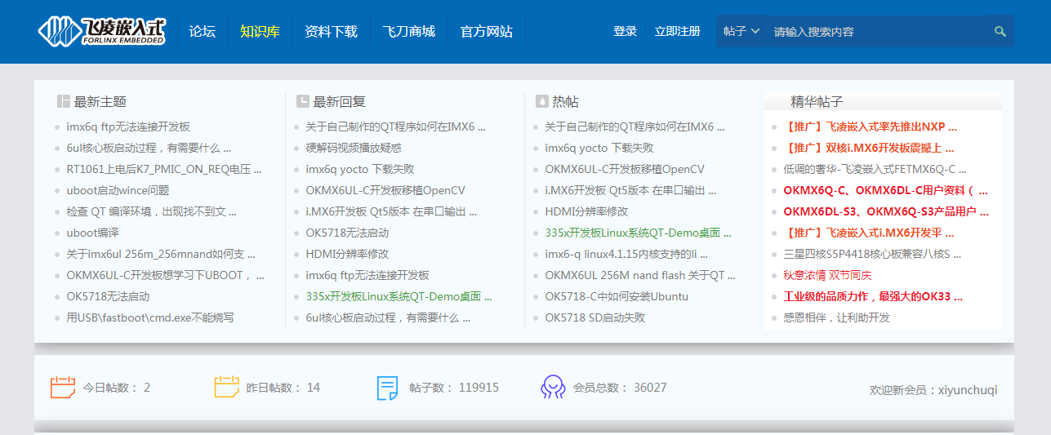This screenshot has height=435, width=1051.
Task: Open topic OKMX6UL-C开发板想学习下UBOOT
Action: click(x=166, y=275)
